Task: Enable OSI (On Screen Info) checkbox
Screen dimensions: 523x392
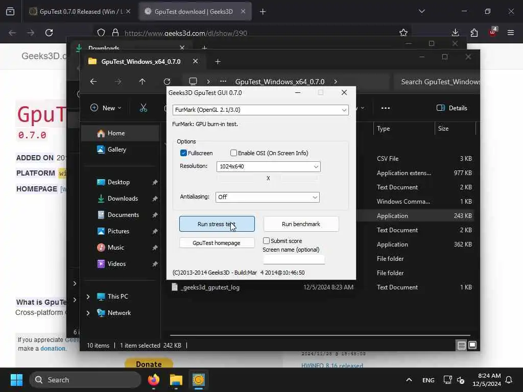Action: pyautogui.click(x=233, y=153)
